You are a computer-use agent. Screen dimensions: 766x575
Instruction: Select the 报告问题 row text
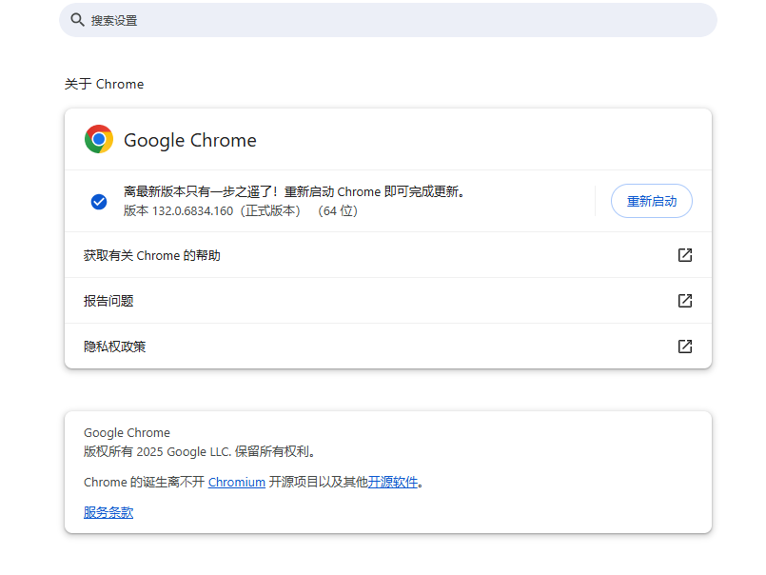(x=108, y=301)
